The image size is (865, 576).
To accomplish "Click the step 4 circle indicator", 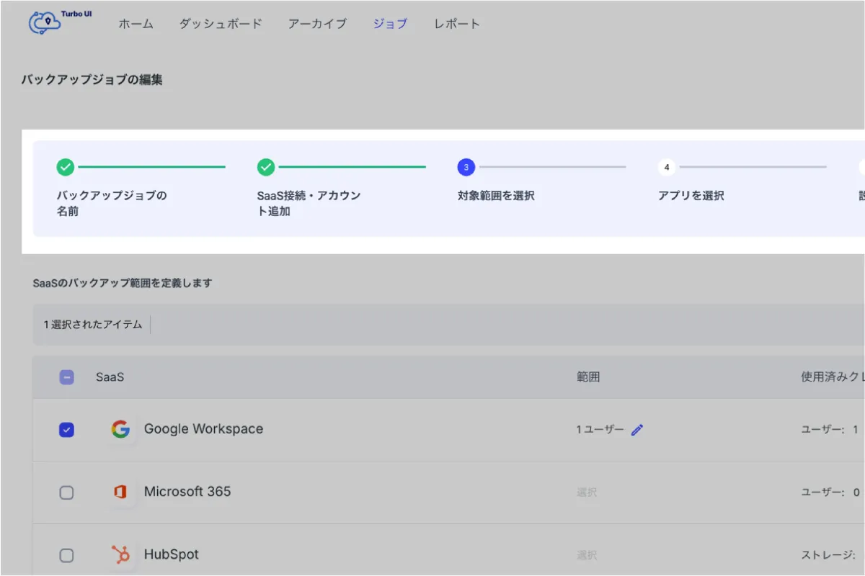I will tap(666, 167).
